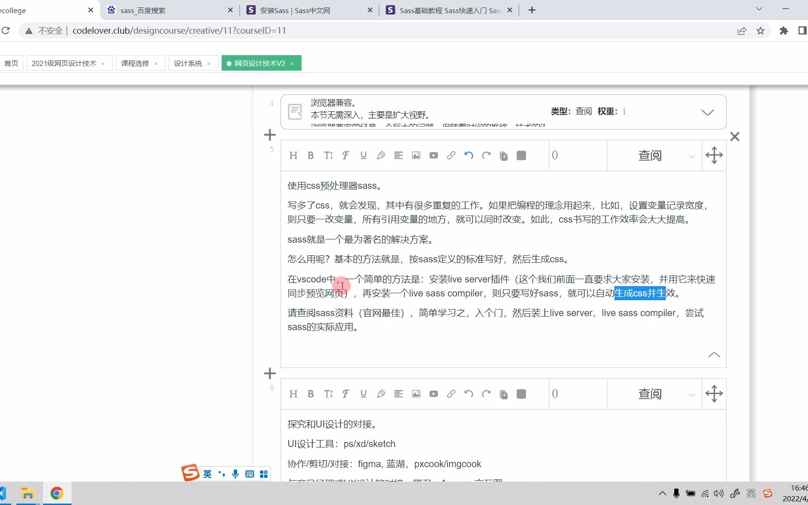Toggle bold in block 6 toolbar
The height and width of the screenshot is (505, 808).
(310, 394)
